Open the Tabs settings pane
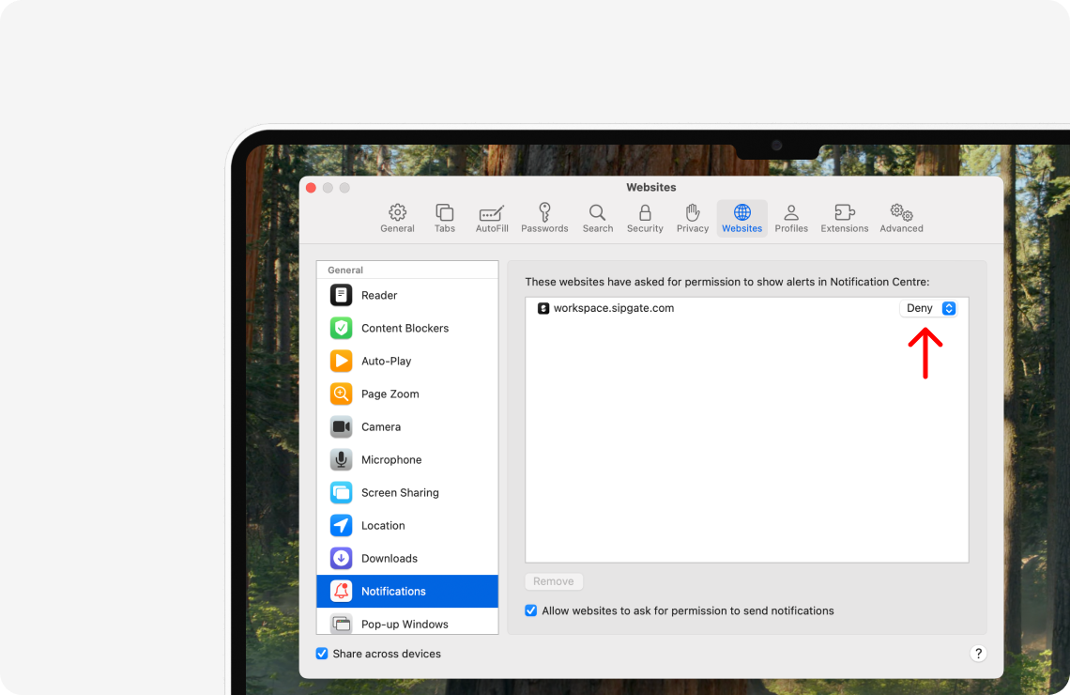Viewport: 1070px width, 695px height. pos(445,219)
